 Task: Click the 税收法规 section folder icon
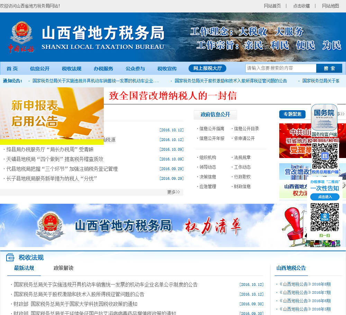(x=10, y=257)
